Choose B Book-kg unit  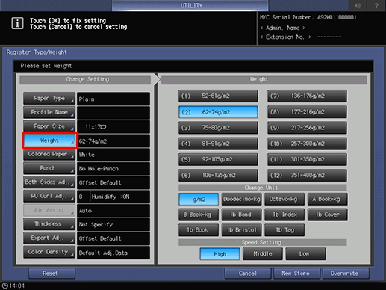point(199,215)
